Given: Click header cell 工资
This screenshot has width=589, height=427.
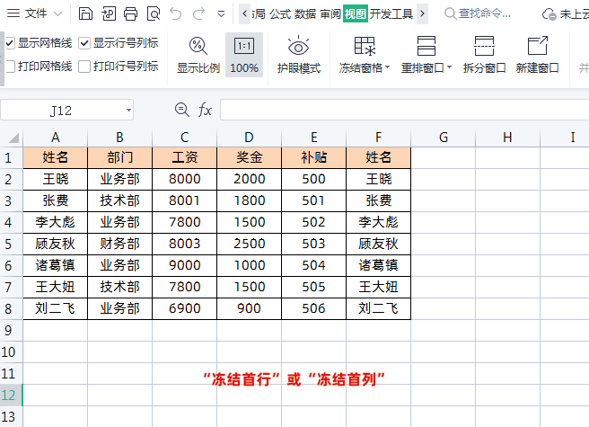Looking at the screenshot, I should pyautogui.click(x=184, y=157).
